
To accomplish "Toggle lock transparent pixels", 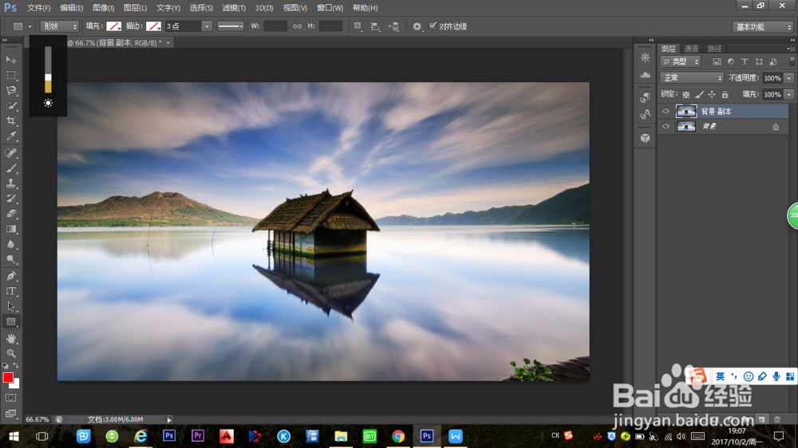I will (686, 94).
